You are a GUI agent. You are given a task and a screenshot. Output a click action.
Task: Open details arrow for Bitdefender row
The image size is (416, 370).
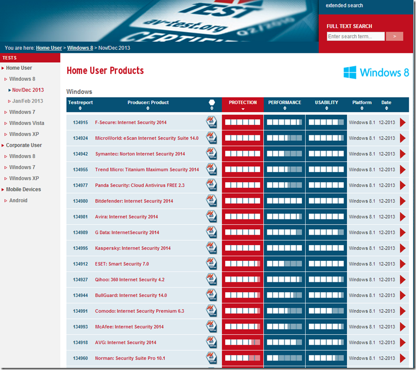[403, 201]
